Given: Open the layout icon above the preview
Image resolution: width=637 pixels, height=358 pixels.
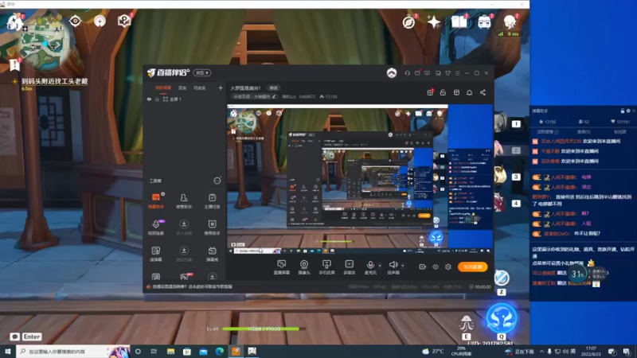Looking at the screenshot, I should (x=456, y=92).
